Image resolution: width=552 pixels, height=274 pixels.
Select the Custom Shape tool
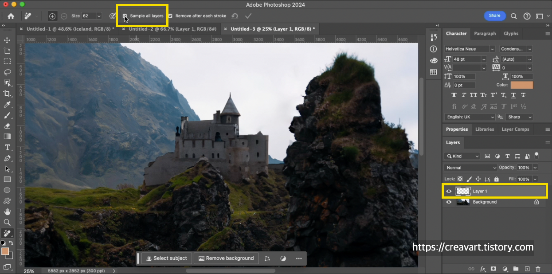7,201
